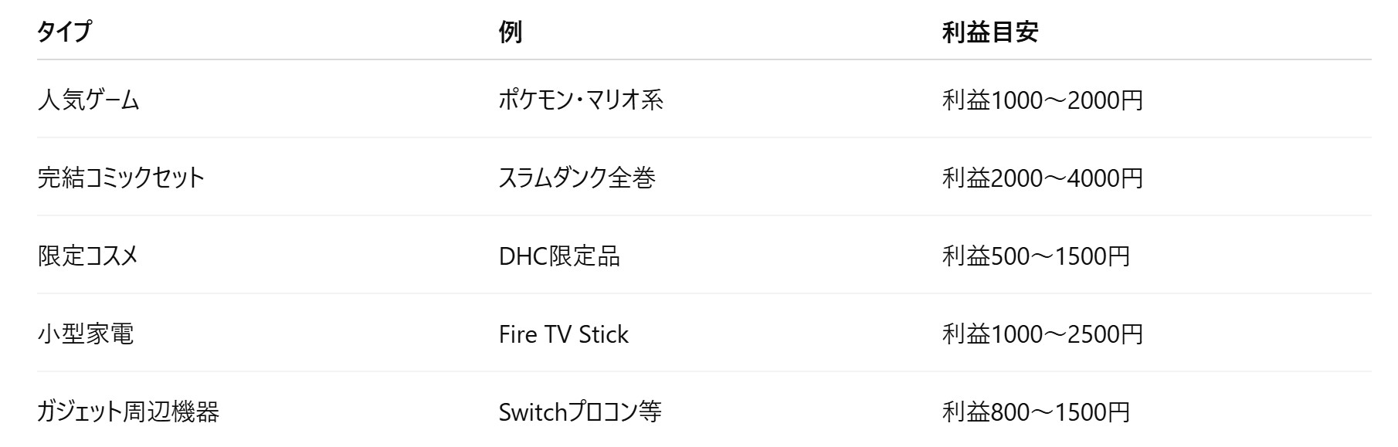
Task: Click the 利益1000〜2500円 profit cell
Action: [1042, 334]
